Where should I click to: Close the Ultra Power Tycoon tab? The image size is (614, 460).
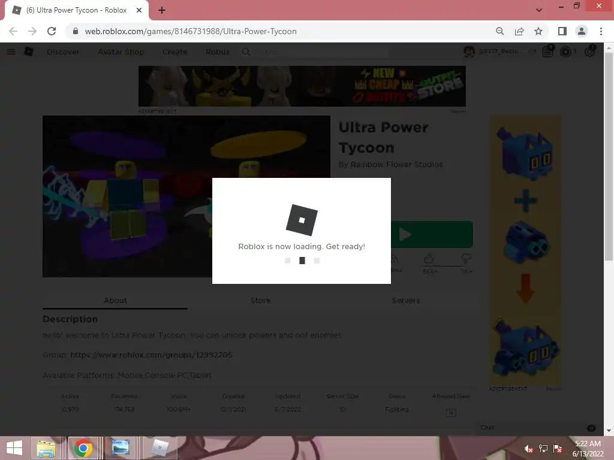click(x=139, y=10)
